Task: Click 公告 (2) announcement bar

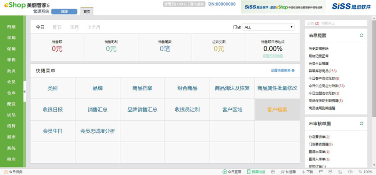Action: click(x=336, y=23)
